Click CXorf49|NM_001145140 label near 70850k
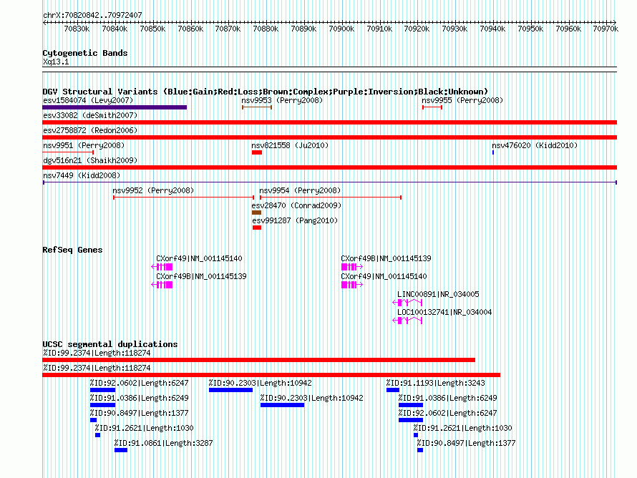 pos(199,259)
